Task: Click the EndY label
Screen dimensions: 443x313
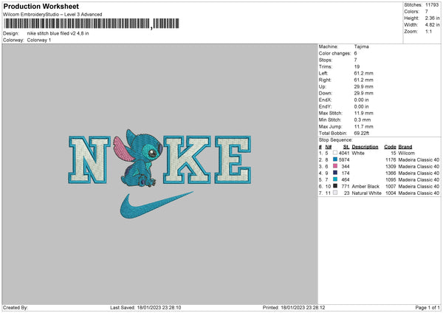Action: click(x=325, y=106)
